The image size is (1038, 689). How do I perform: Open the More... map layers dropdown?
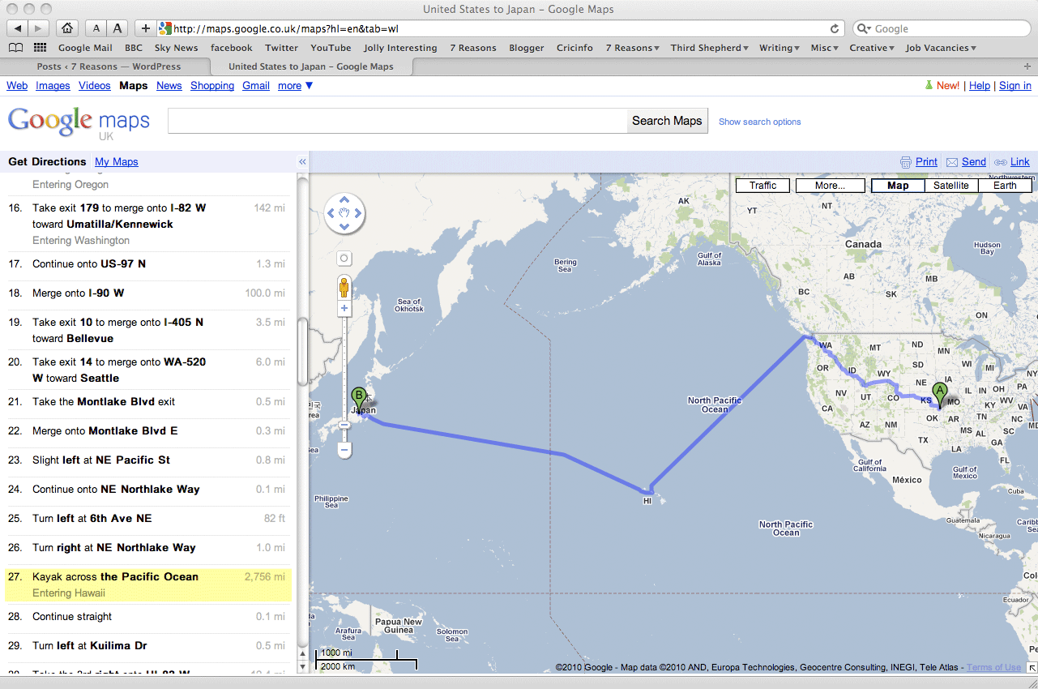click(x=830, y=186)
